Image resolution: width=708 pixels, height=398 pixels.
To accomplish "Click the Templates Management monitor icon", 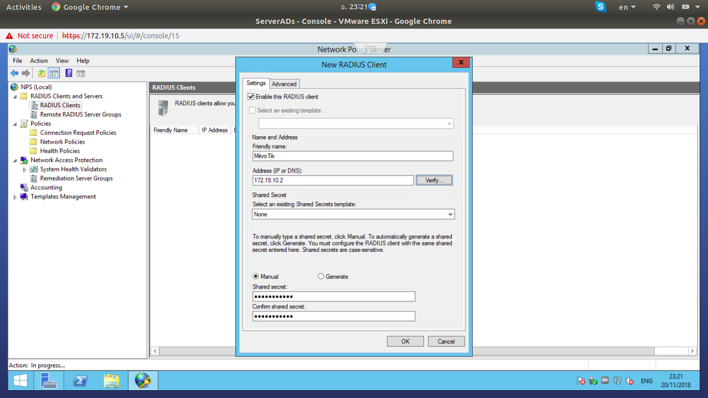I will tap(24, 197).
